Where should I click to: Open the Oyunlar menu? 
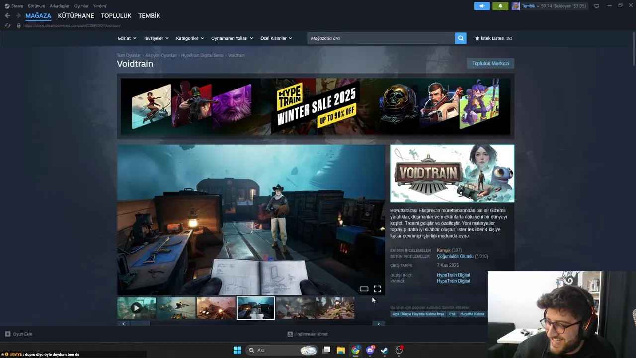(x=81, y=6)
